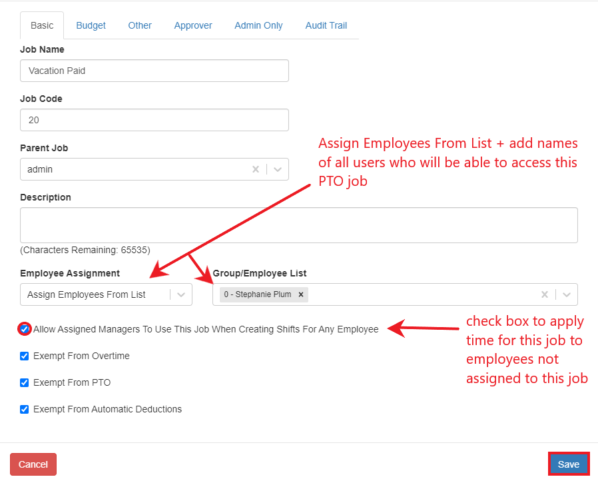Click the Save button
The height and width of the screenshot is (479, 598).
click(569, 464)
